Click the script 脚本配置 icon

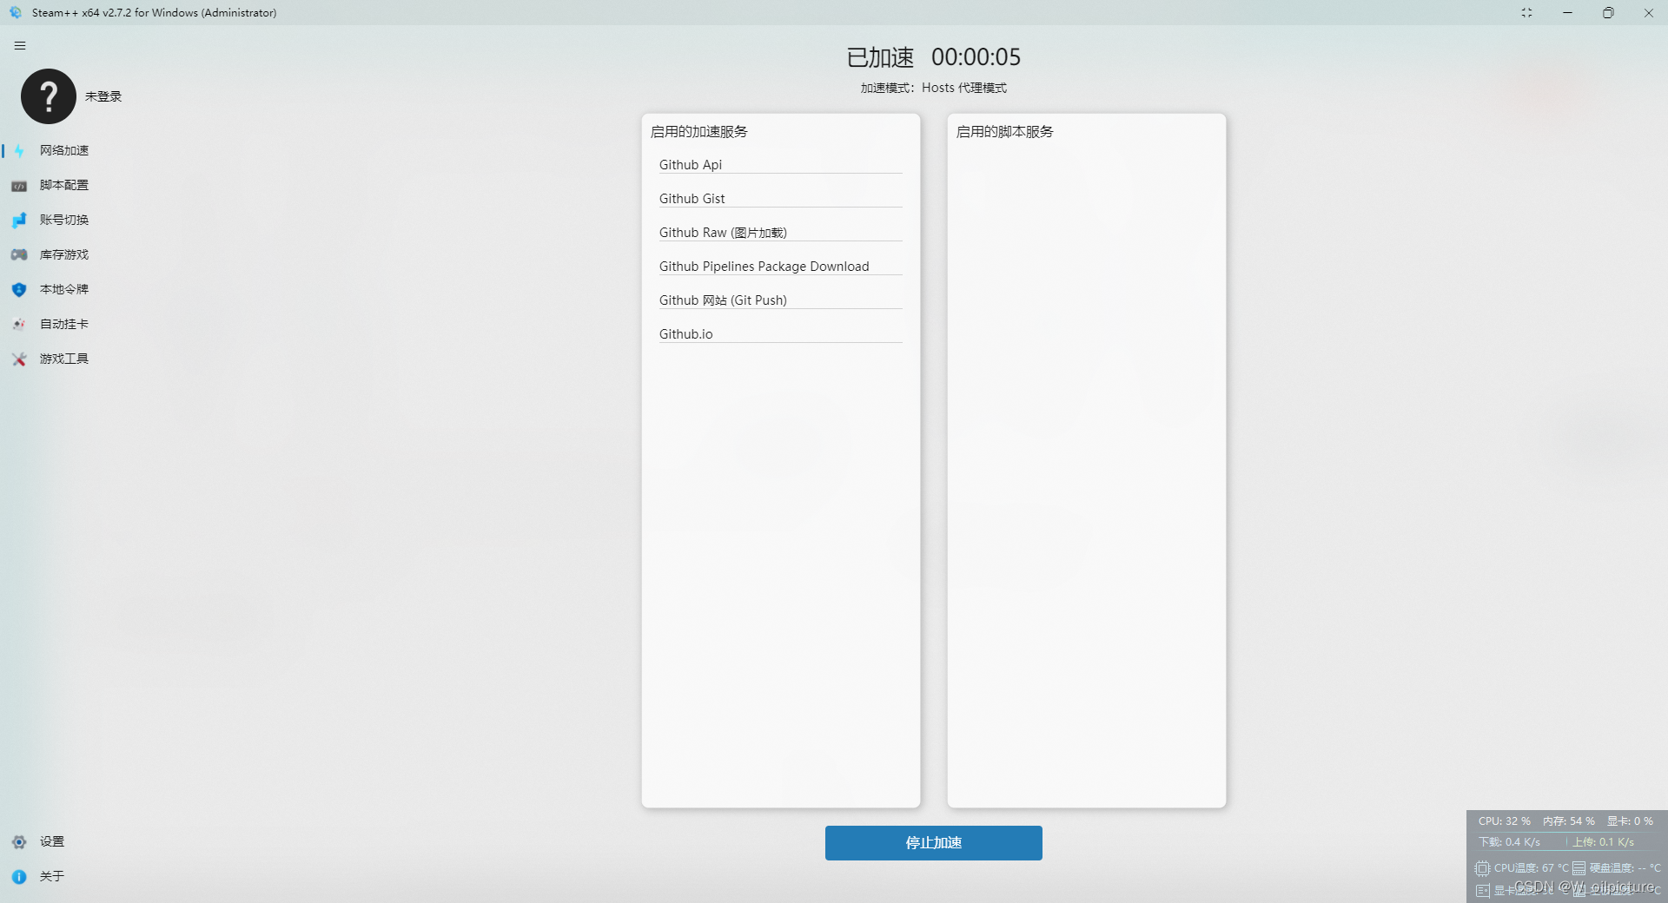point(19,186)
